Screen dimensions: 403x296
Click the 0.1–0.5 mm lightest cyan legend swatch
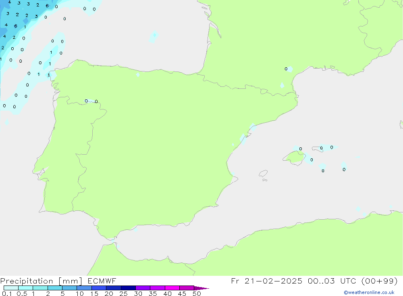click(x=11, y=288)
